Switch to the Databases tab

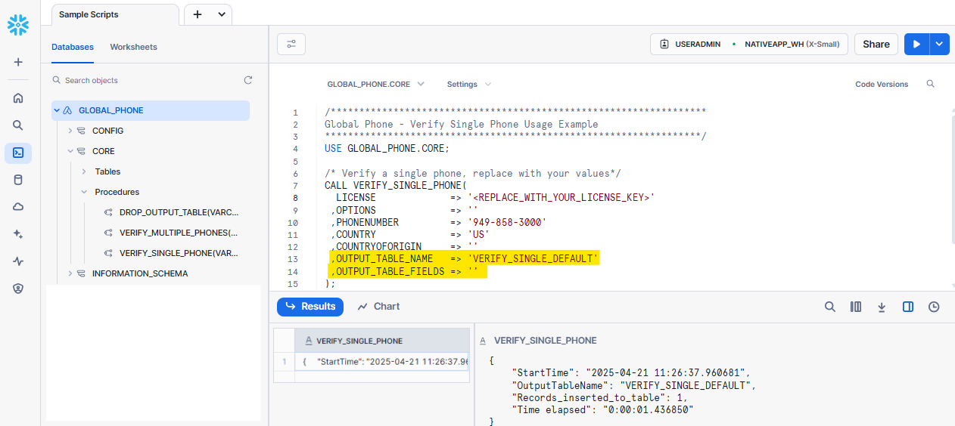coord(73,47)
